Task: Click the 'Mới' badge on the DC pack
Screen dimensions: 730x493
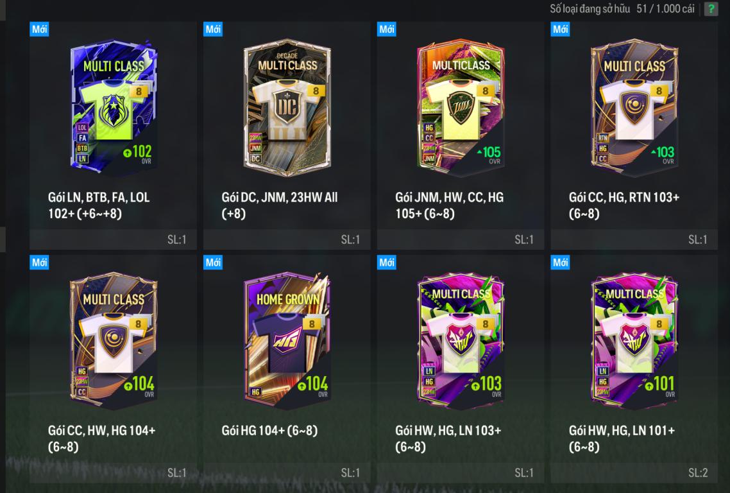Action: click(x=213, y=29)
